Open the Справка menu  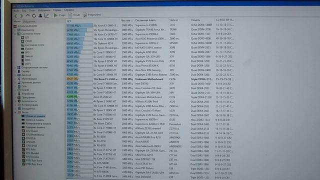click(69, 10)
